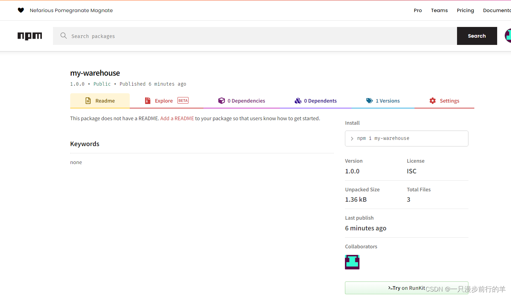Click the black heart icon
The image size is (511, 296).
(x=21, y=10)
